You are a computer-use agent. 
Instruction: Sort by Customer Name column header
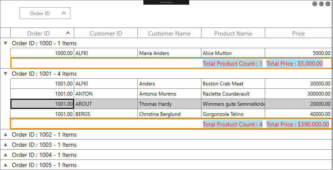tap(169, 33)
